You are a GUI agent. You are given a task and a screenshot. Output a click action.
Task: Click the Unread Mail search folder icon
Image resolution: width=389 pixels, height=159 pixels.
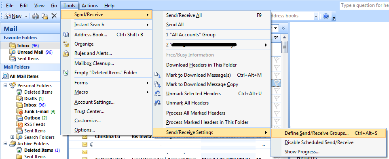click(x=13, y=52)
